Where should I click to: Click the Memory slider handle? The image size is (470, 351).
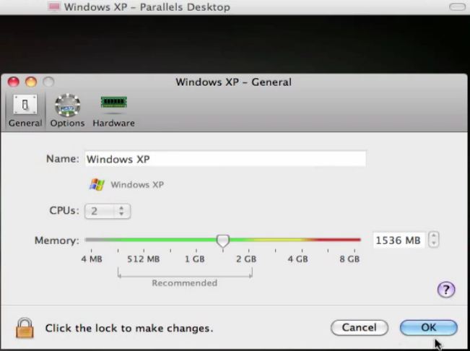[223, 240]
